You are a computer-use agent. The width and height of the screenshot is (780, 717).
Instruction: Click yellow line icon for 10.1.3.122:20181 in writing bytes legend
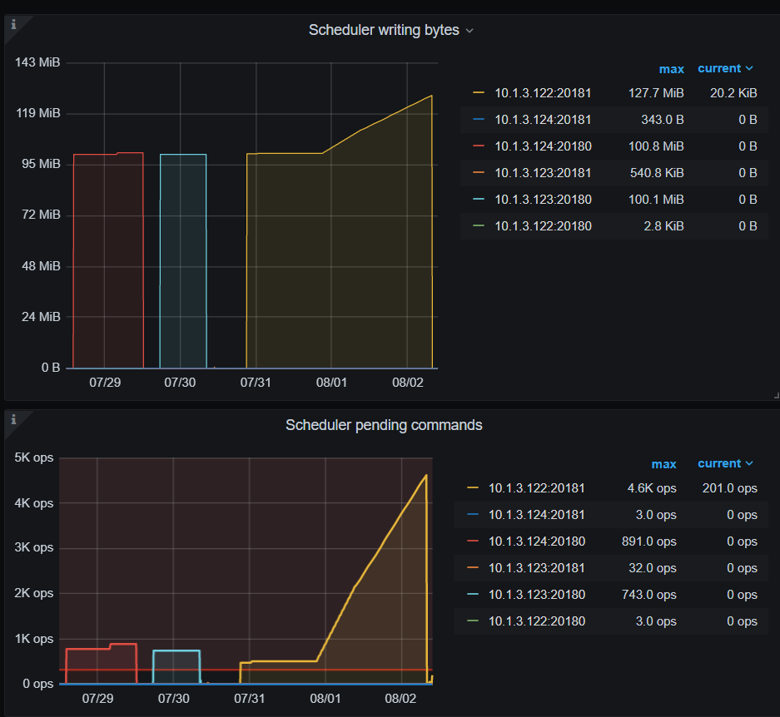478,93
